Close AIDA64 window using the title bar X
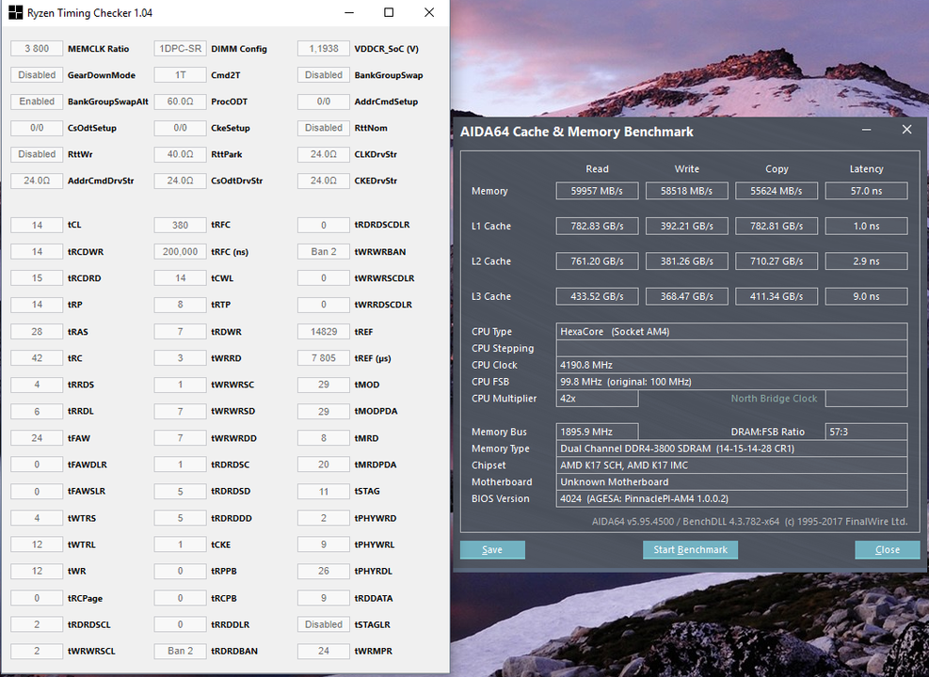 pyautogui.click(x=906, y=130)
